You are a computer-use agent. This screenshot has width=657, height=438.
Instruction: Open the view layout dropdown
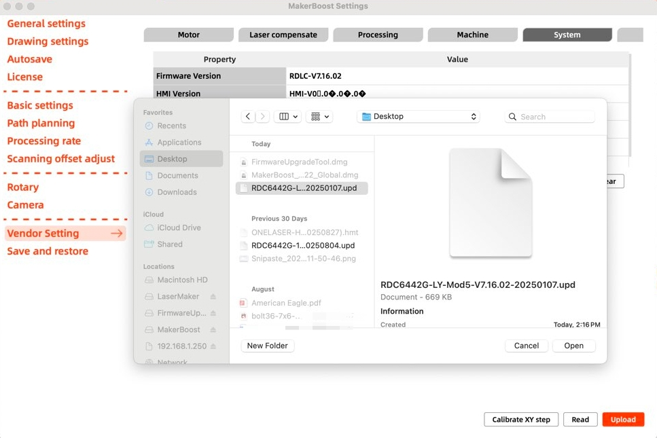point(287,116)
